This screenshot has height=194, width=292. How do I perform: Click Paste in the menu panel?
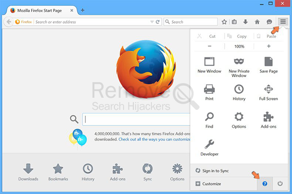click(269, 36)
